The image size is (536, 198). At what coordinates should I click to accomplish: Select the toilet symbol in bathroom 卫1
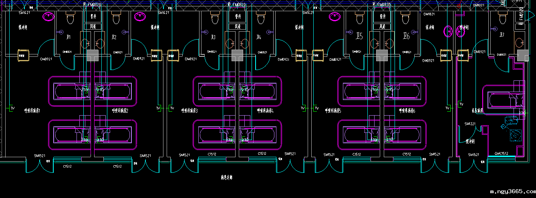pyautogui.click(x=71, y=18)
